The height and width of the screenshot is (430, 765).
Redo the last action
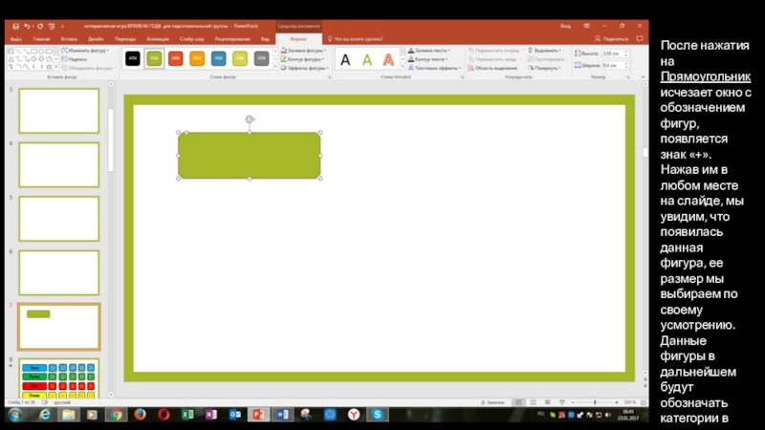40,27
